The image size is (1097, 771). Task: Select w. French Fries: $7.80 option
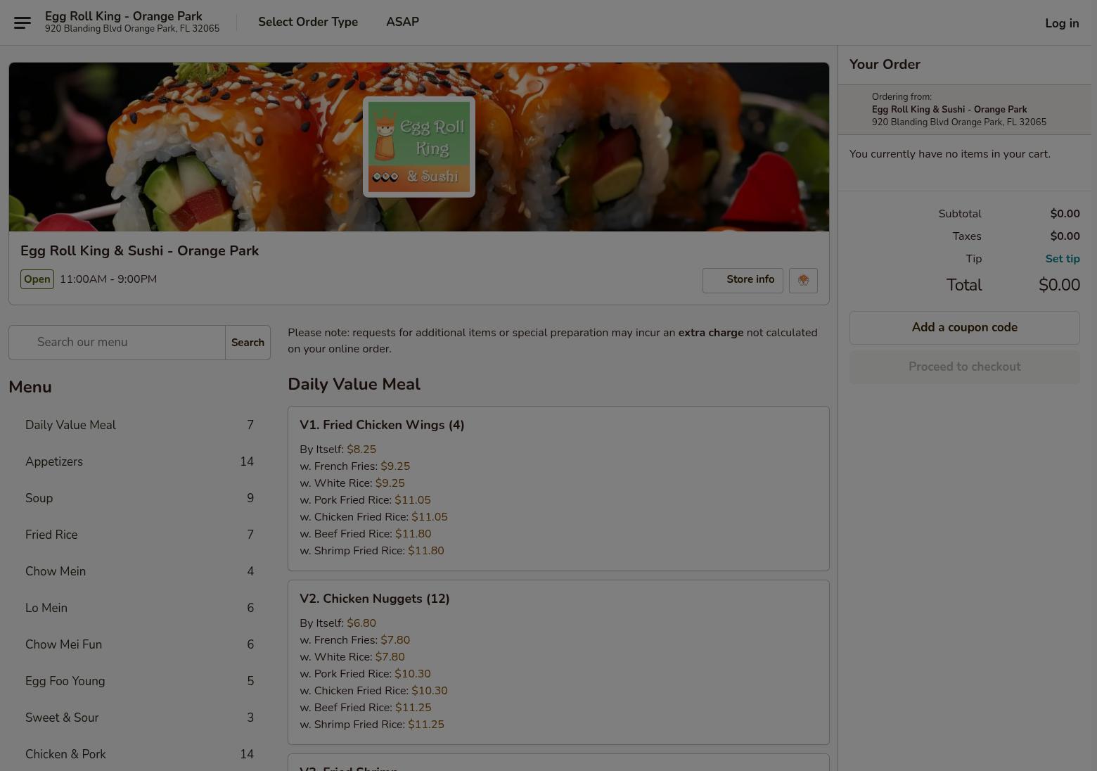(354, 640)
